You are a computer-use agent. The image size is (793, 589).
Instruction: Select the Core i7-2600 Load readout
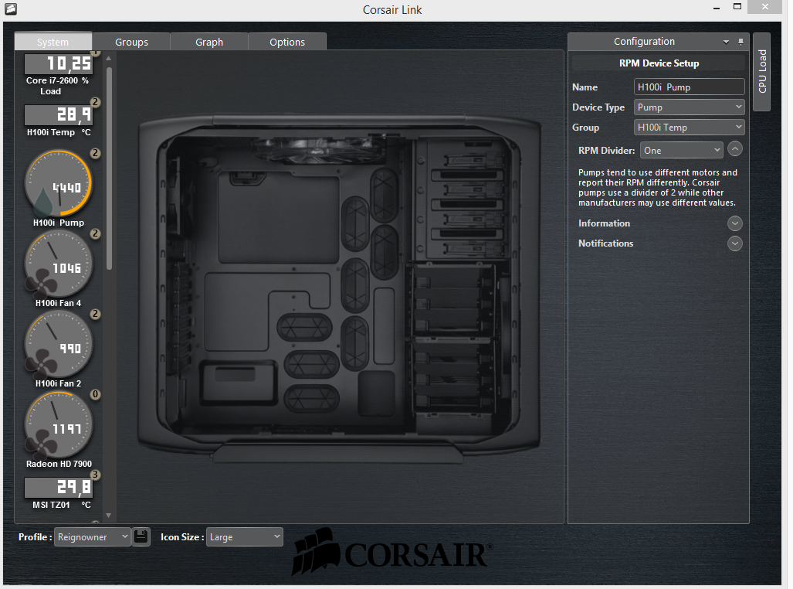(x=58, y=64)
